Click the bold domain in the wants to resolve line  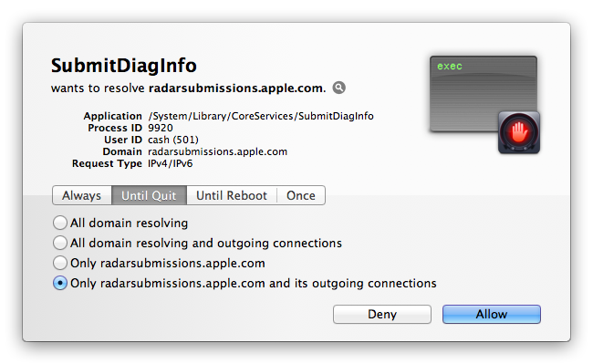[237, 88]
